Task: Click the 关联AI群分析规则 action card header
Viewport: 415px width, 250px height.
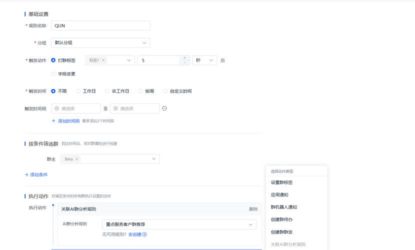Action: coord(159,209)
